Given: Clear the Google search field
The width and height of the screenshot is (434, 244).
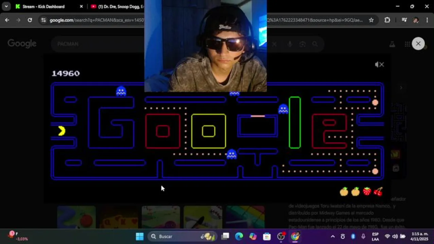Looking at the screenshot, I should click(x=274, y=44).
